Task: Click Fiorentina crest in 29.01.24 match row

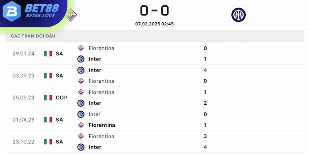Action: click(x=81, y=48)
